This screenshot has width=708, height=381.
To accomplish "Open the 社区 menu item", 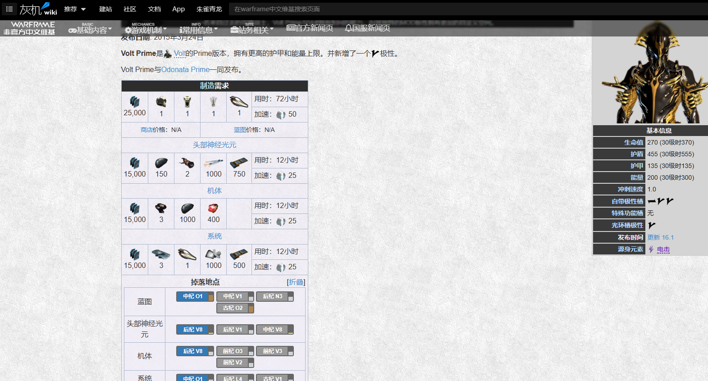I will 130,9.
